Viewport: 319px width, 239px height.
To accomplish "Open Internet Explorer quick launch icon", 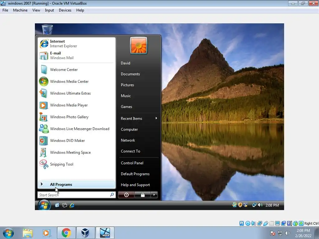I will click(x=72, y=205).
